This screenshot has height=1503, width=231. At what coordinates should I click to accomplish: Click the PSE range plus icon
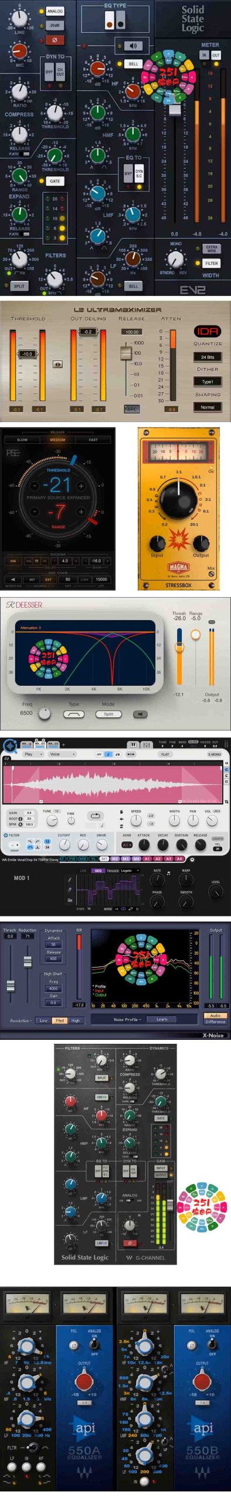[81, 512]
